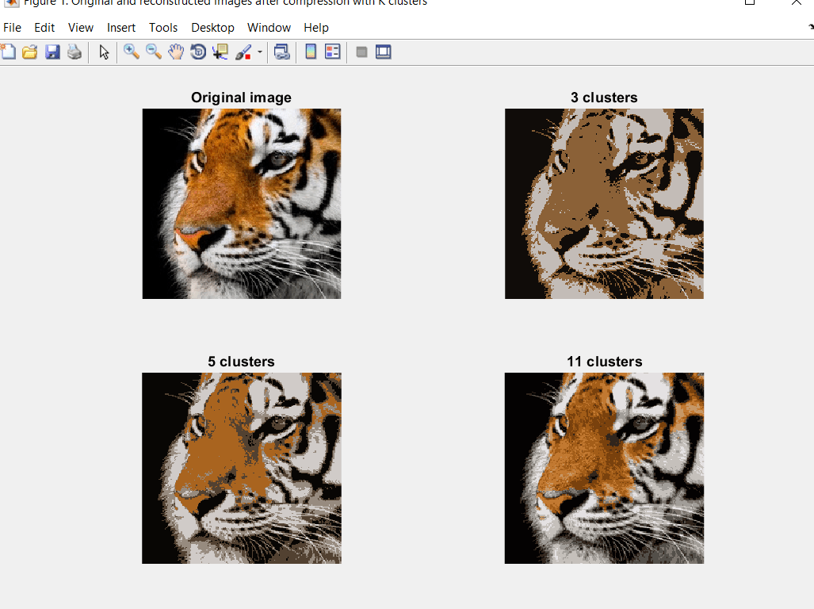Show plot tools and dock figure
The image size is (814, 609).
pyautogui.click(x=384, y=52)
